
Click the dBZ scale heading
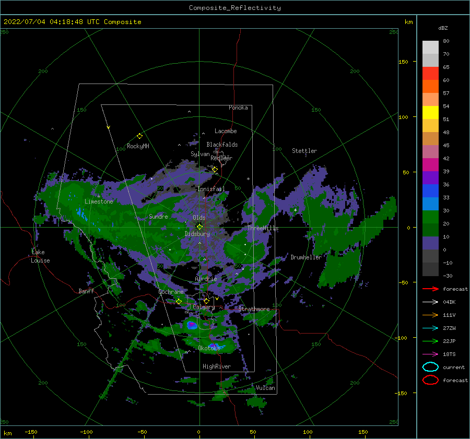pos(443,28)
